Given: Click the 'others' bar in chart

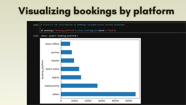Looking at the screenshot, I should pos(98,94).
